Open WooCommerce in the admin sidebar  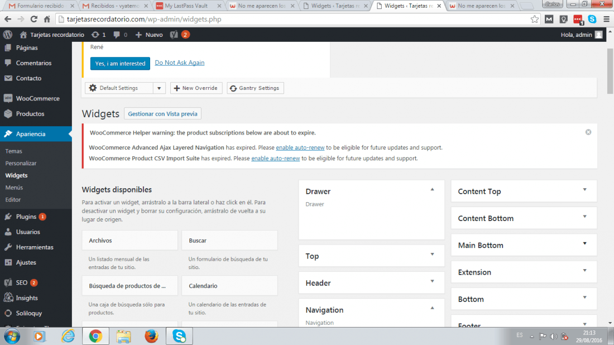point(36,98)
